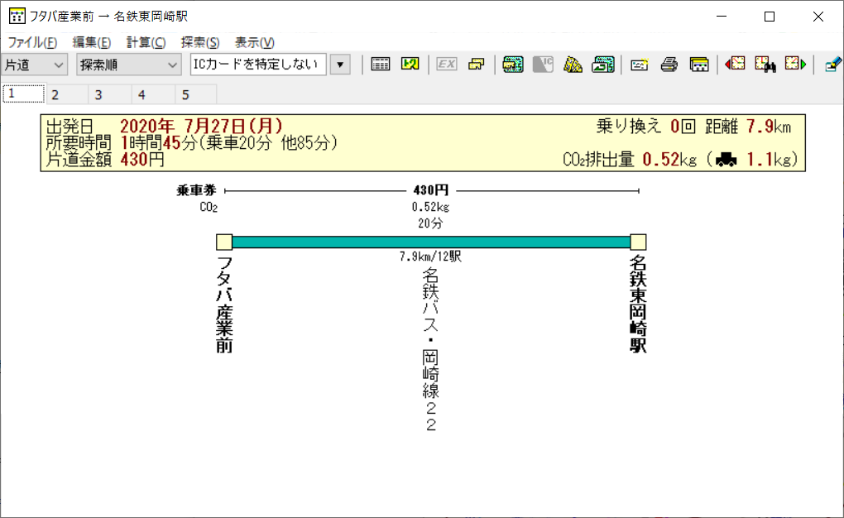Click the 2020年 7月27日(月) departure date
The image size is (844, 518).
click(201, 126)
